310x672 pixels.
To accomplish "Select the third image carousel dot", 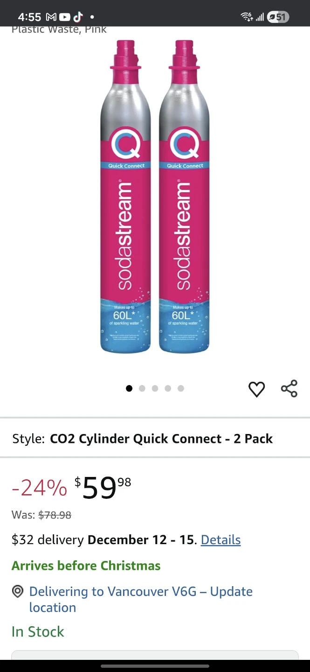I will 155,388.
